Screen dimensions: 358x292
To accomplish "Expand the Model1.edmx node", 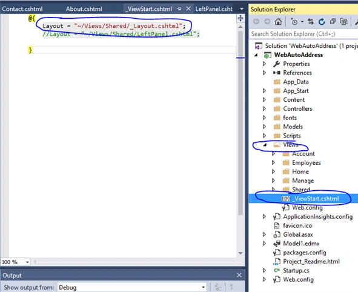I will click(264, 244).
